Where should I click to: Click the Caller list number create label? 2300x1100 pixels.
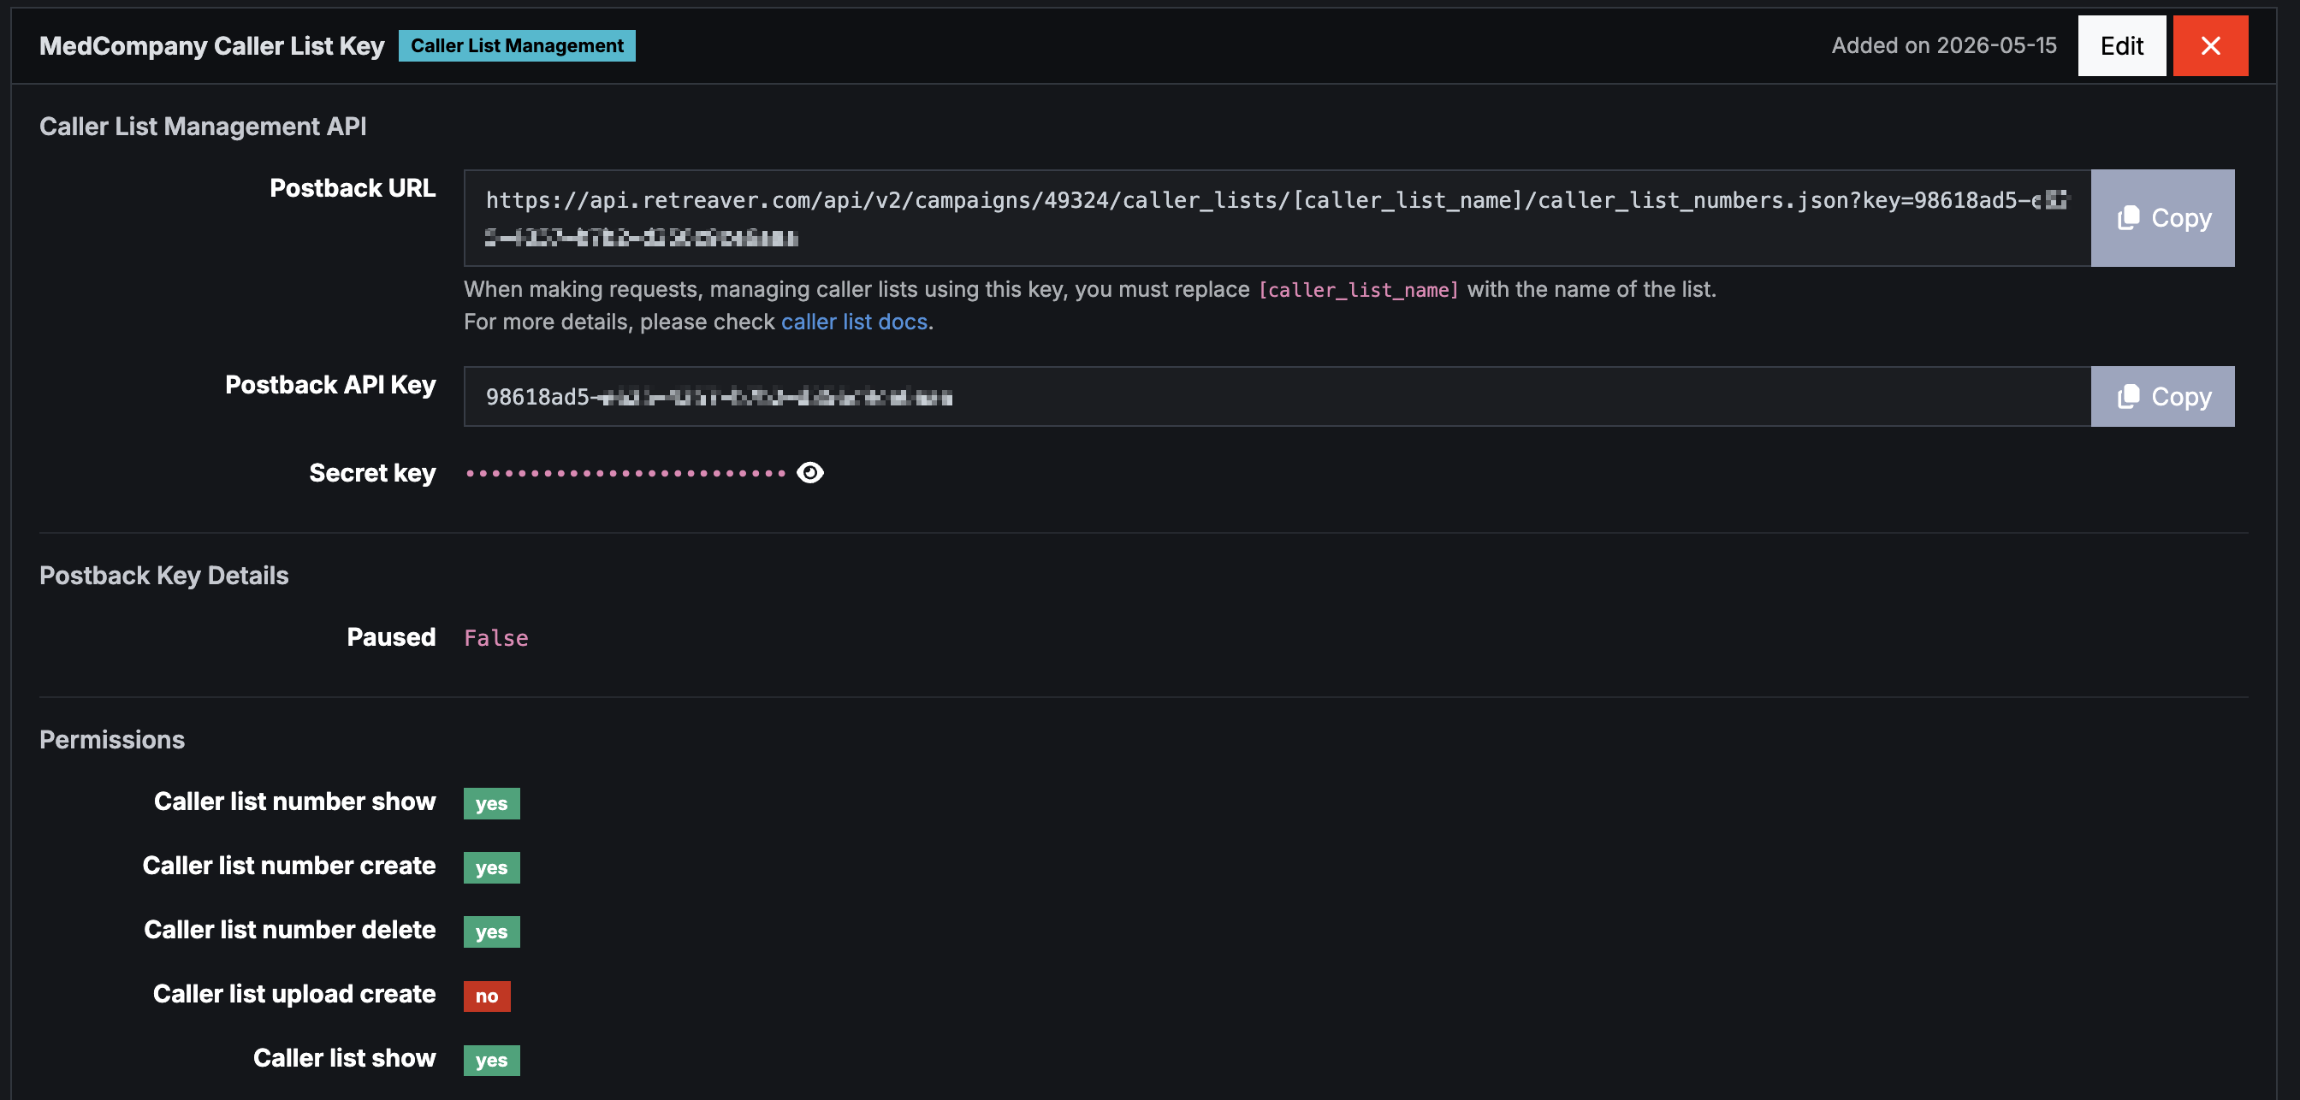tap(289, 865)
